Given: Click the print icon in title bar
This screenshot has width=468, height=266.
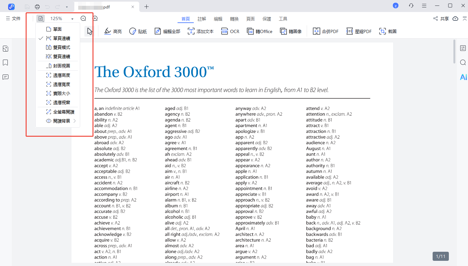Looking at the screenshot, I should coord(37,6).
